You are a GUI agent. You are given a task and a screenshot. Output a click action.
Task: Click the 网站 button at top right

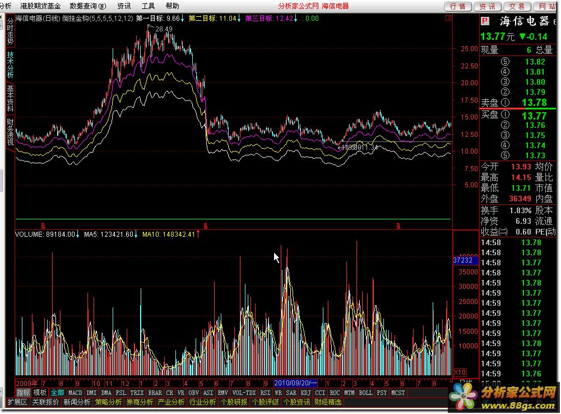coord(546,6)
